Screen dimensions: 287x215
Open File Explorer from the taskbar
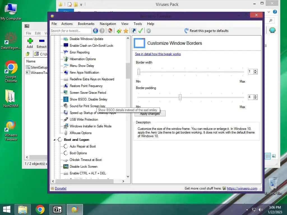(23, 209)
